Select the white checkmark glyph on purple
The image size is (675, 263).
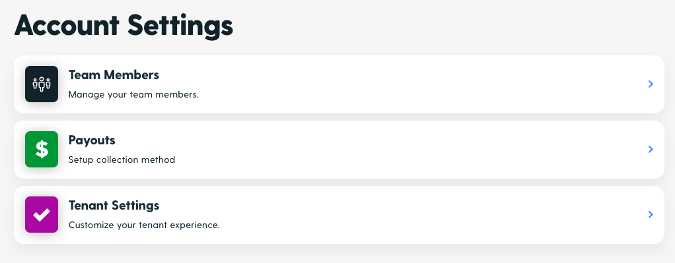click(42, 214)
